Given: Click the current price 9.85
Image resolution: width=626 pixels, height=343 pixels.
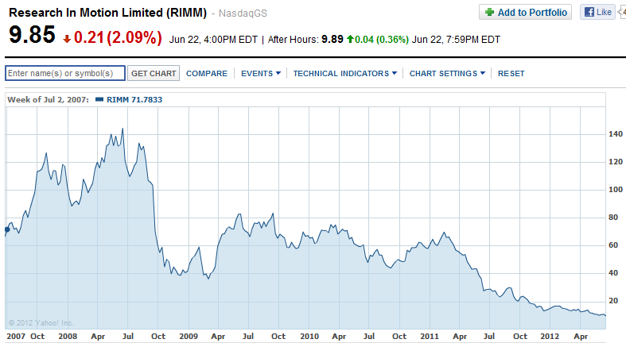Looking at the screenshot, I should click(32, 34).
